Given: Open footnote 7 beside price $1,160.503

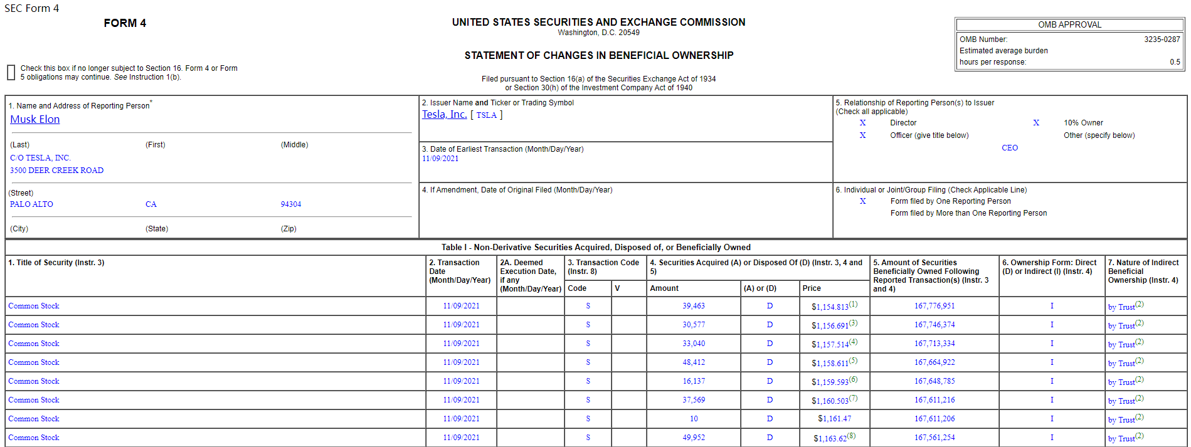Looking at the screenshot, I should 853,398.
